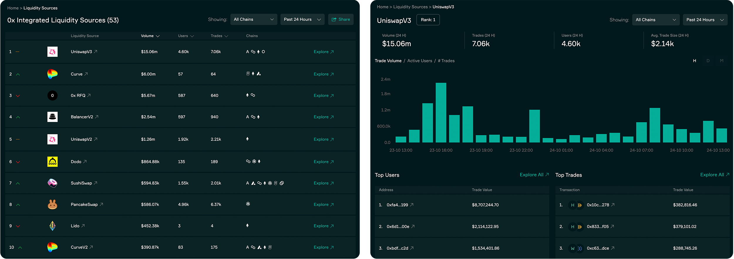Switch chart granularity to daily (D)
This screenshot has height=259, width=734.
708,61
